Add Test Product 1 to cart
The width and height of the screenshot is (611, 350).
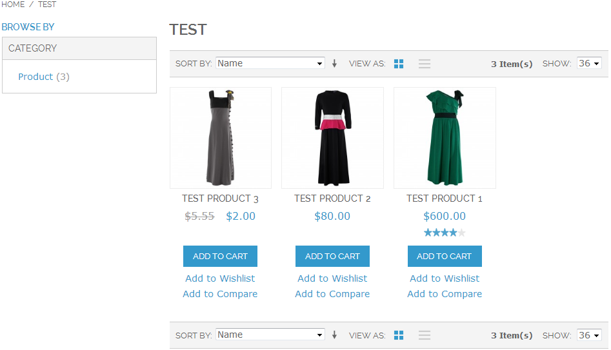[x=445, y=256]
